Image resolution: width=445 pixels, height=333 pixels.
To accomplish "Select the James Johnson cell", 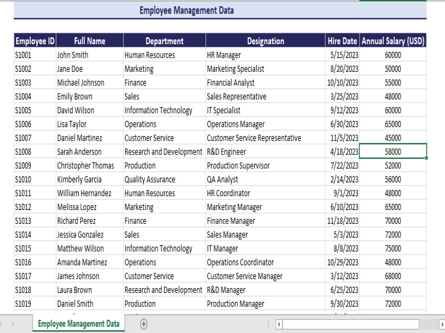I will [90, 276].
